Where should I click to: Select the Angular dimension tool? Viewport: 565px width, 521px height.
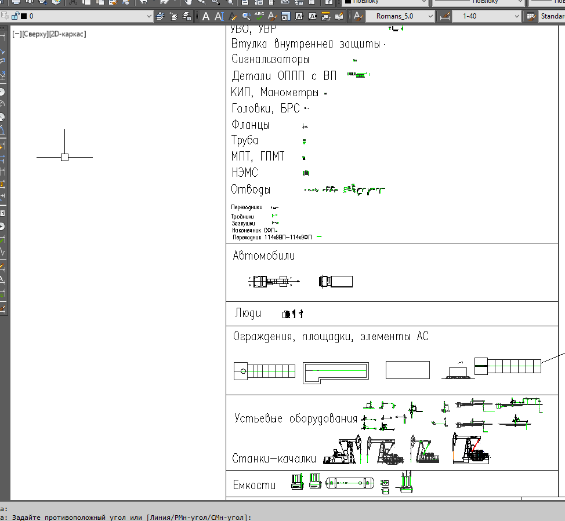(x=2, y=130)
